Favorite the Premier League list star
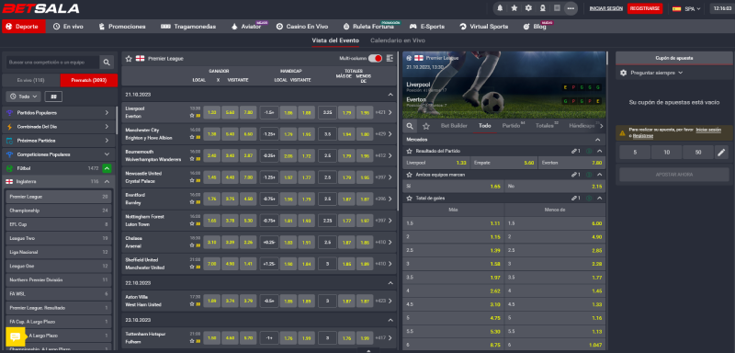Screen dimensions: 735x353 129,59
